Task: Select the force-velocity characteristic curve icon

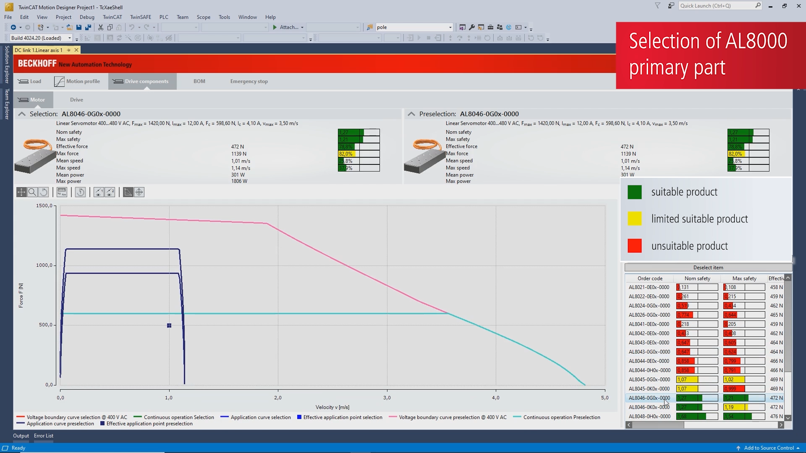Action: [x=128, y=193]
